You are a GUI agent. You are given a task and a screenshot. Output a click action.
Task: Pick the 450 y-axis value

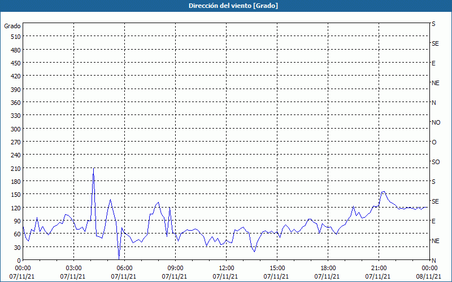[x=16, y=63]
